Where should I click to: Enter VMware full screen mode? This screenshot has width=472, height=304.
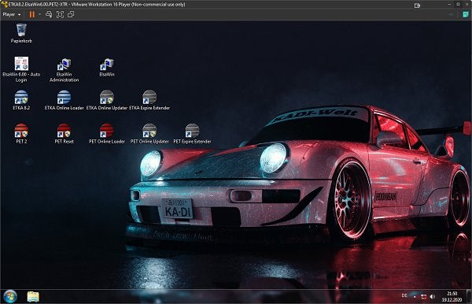(60, 14)
